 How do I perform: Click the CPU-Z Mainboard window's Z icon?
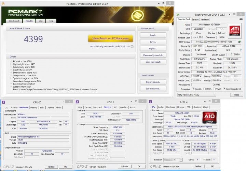pos(4,102)
